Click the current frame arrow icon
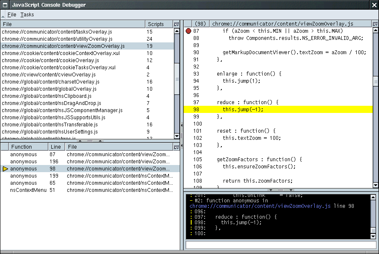 (x=5, y=169)
